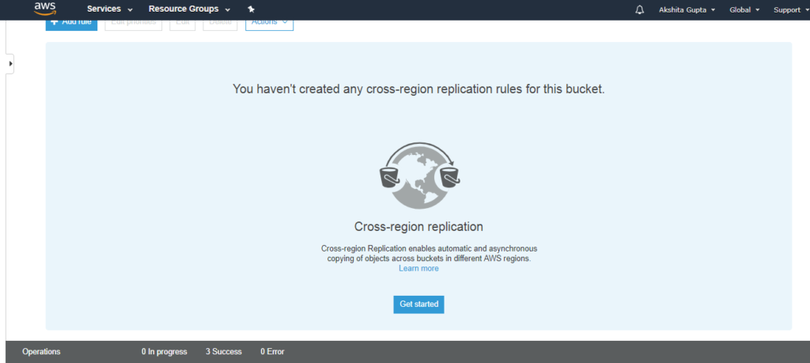Expand the left side panel arrow
810x363 pixels.
[x=10, y=63]
